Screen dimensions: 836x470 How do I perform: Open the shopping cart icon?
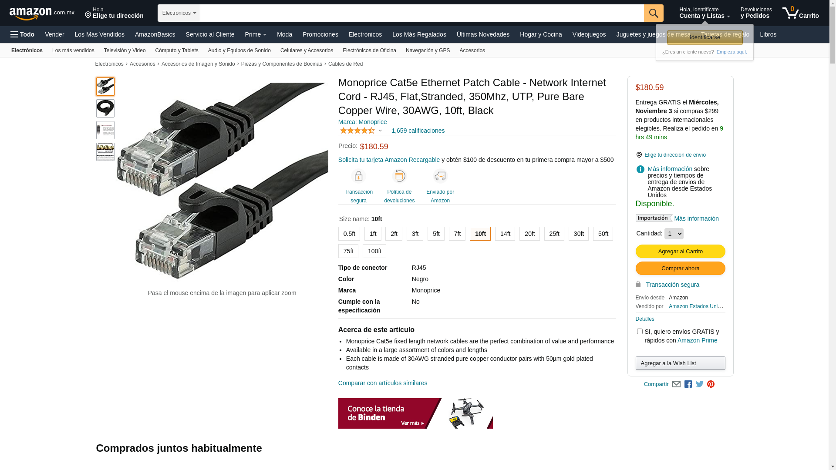[800, 13]
